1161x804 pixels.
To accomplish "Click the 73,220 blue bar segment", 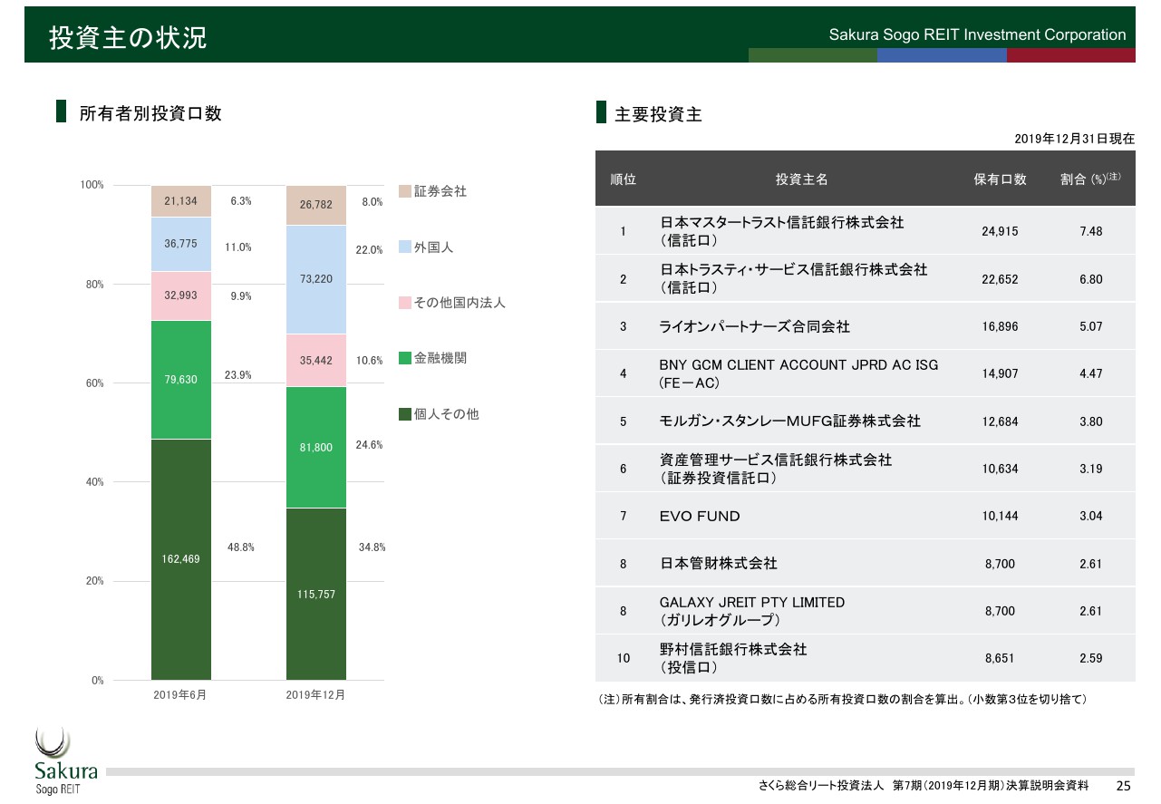I will [x=316, y=279].
